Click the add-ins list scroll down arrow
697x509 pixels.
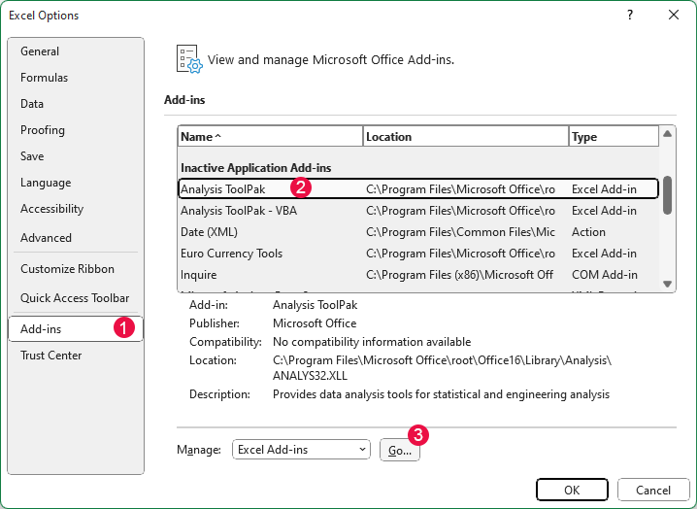point(668,284)
